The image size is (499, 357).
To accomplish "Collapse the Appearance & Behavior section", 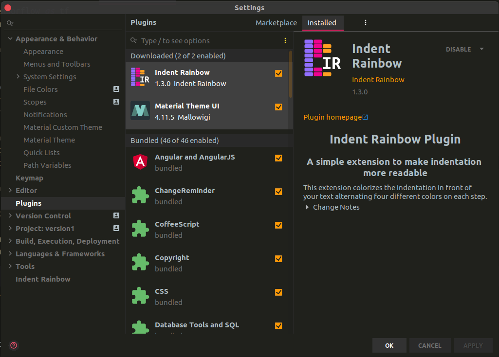I will click(10, 38).
